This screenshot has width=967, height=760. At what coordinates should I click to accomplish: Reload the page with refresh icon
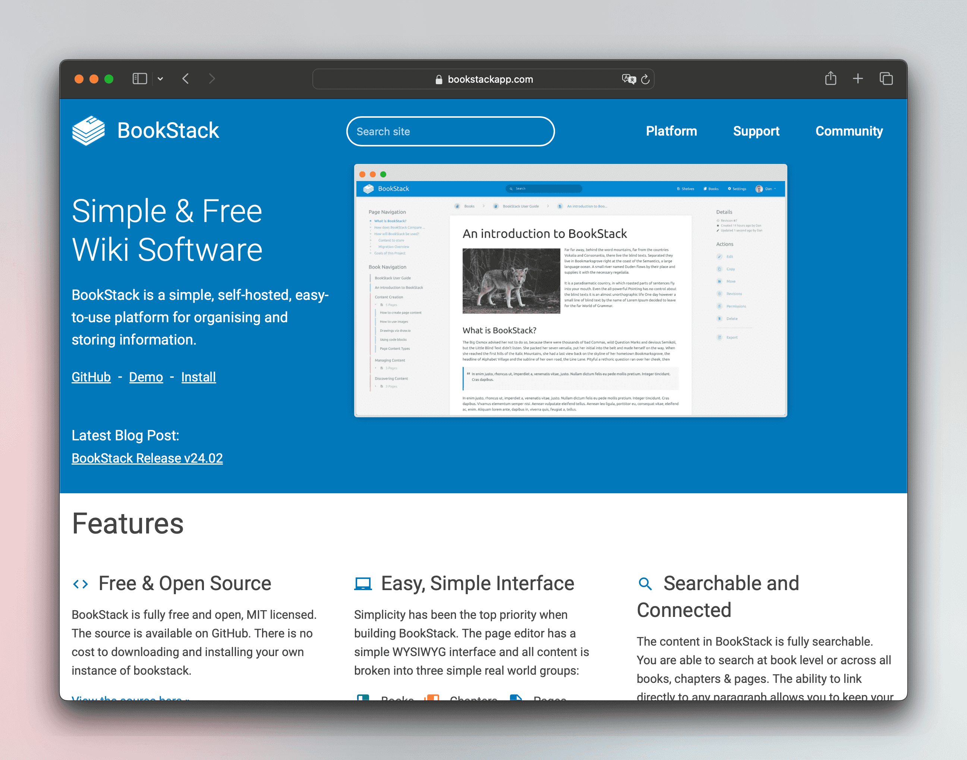[x=645, y=79]
